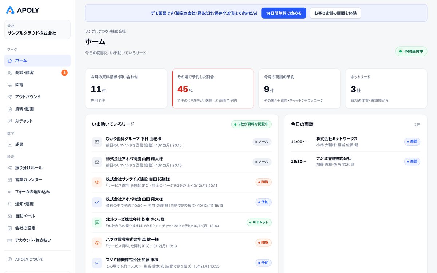Click the 営業カレンダー calendar icon

click(x=10, y=180)
